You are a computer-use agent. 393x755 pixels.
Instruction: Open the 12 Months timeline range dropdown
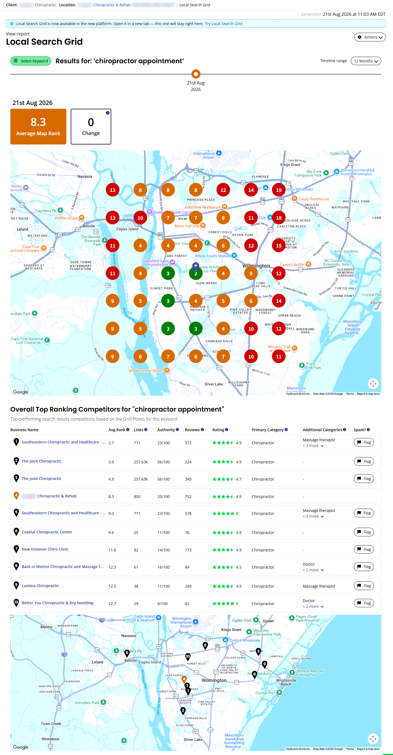coord(366,61)
